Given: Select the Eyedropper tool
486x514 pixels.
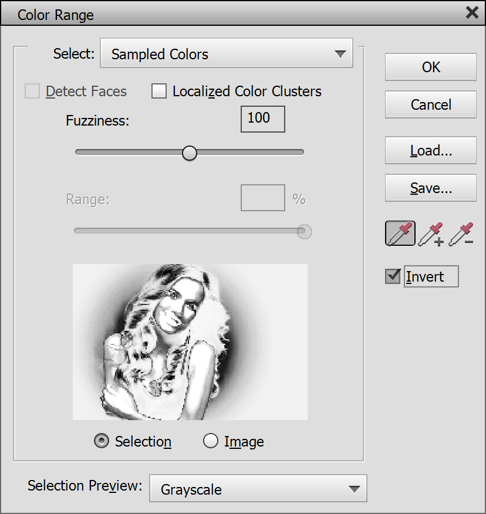Looking at the screenshot, I should (400, 234).
